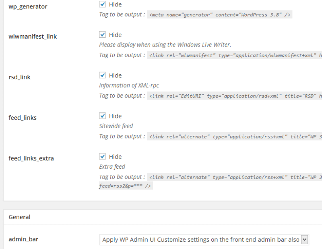Click the Hide label for rsd_link
322x249 pixels.
point(115,76)
